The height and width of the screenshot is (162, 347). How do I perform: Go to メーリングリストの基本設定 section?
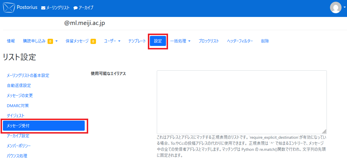click(28, 76)
